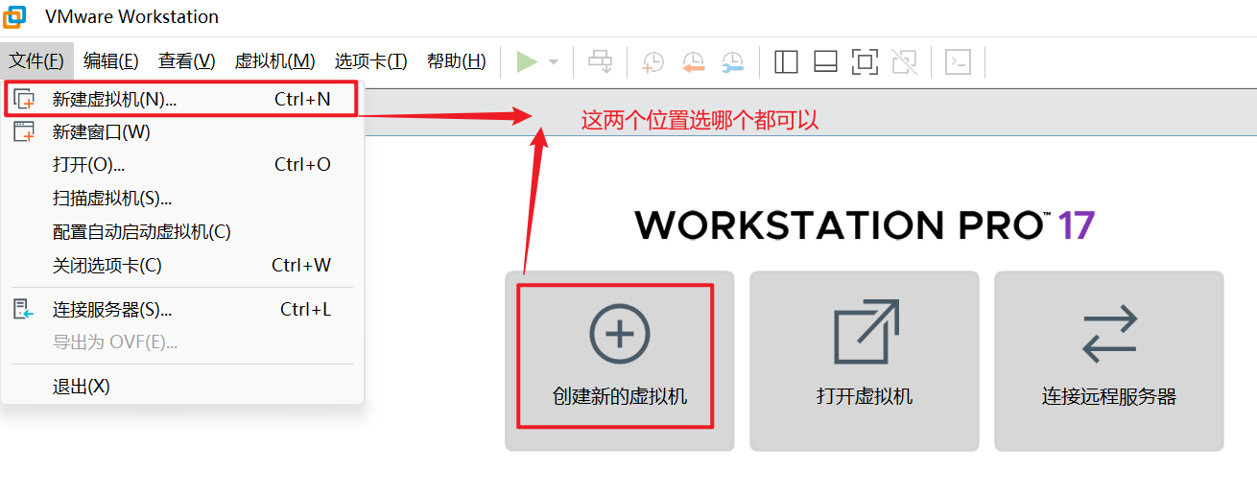Select 新建窗口(W) menu entry
The image size is (1257, 495).
[182, 132]
